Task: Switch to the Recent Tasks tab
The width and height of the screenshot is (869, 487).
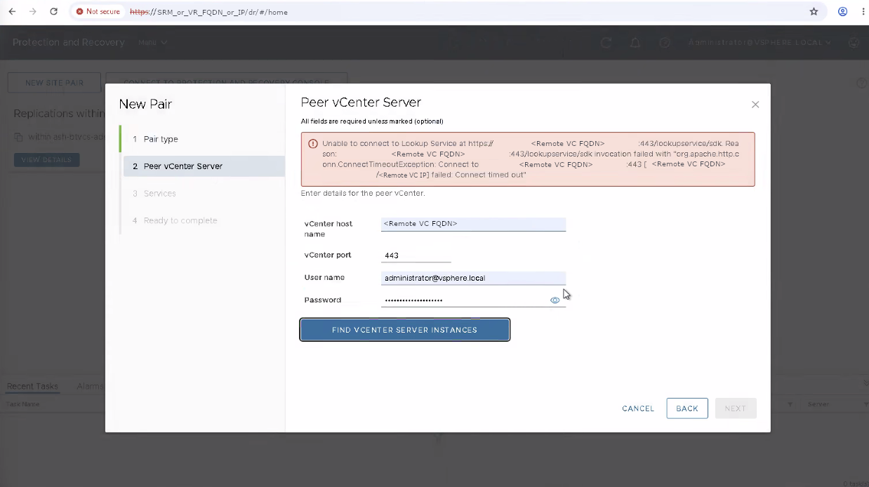Action: click(32, 387)
